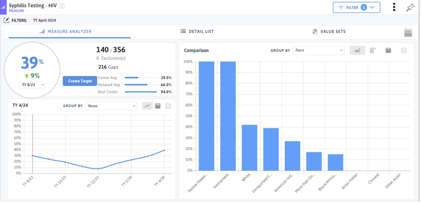Click the Network Avg progress bar

(x=142, y=84)
